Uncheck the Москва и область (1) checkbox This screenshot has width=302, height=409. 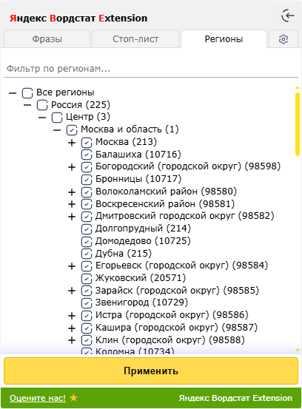point(72,130)
